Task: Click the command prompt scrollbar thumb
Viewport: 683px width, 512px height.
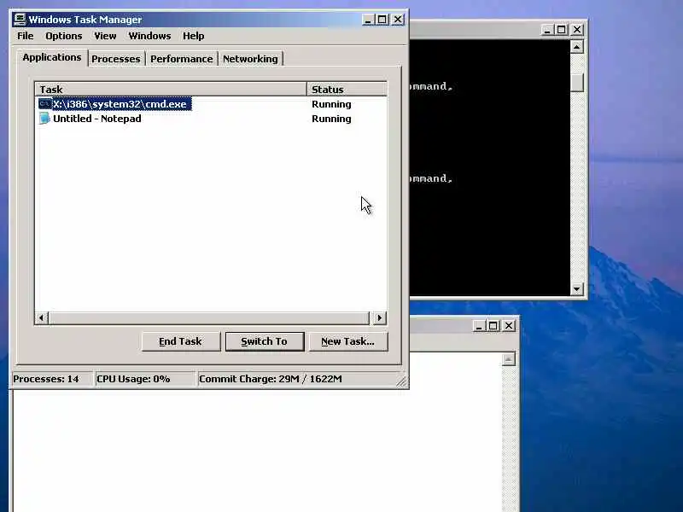Action: coord(577,82)
